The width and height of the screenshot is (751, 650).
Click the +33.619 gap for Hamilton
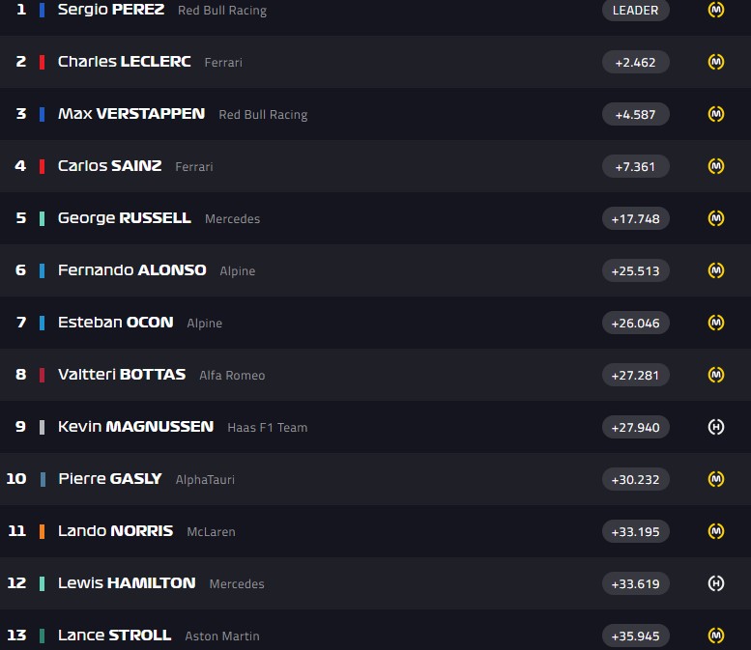(635, 583)
